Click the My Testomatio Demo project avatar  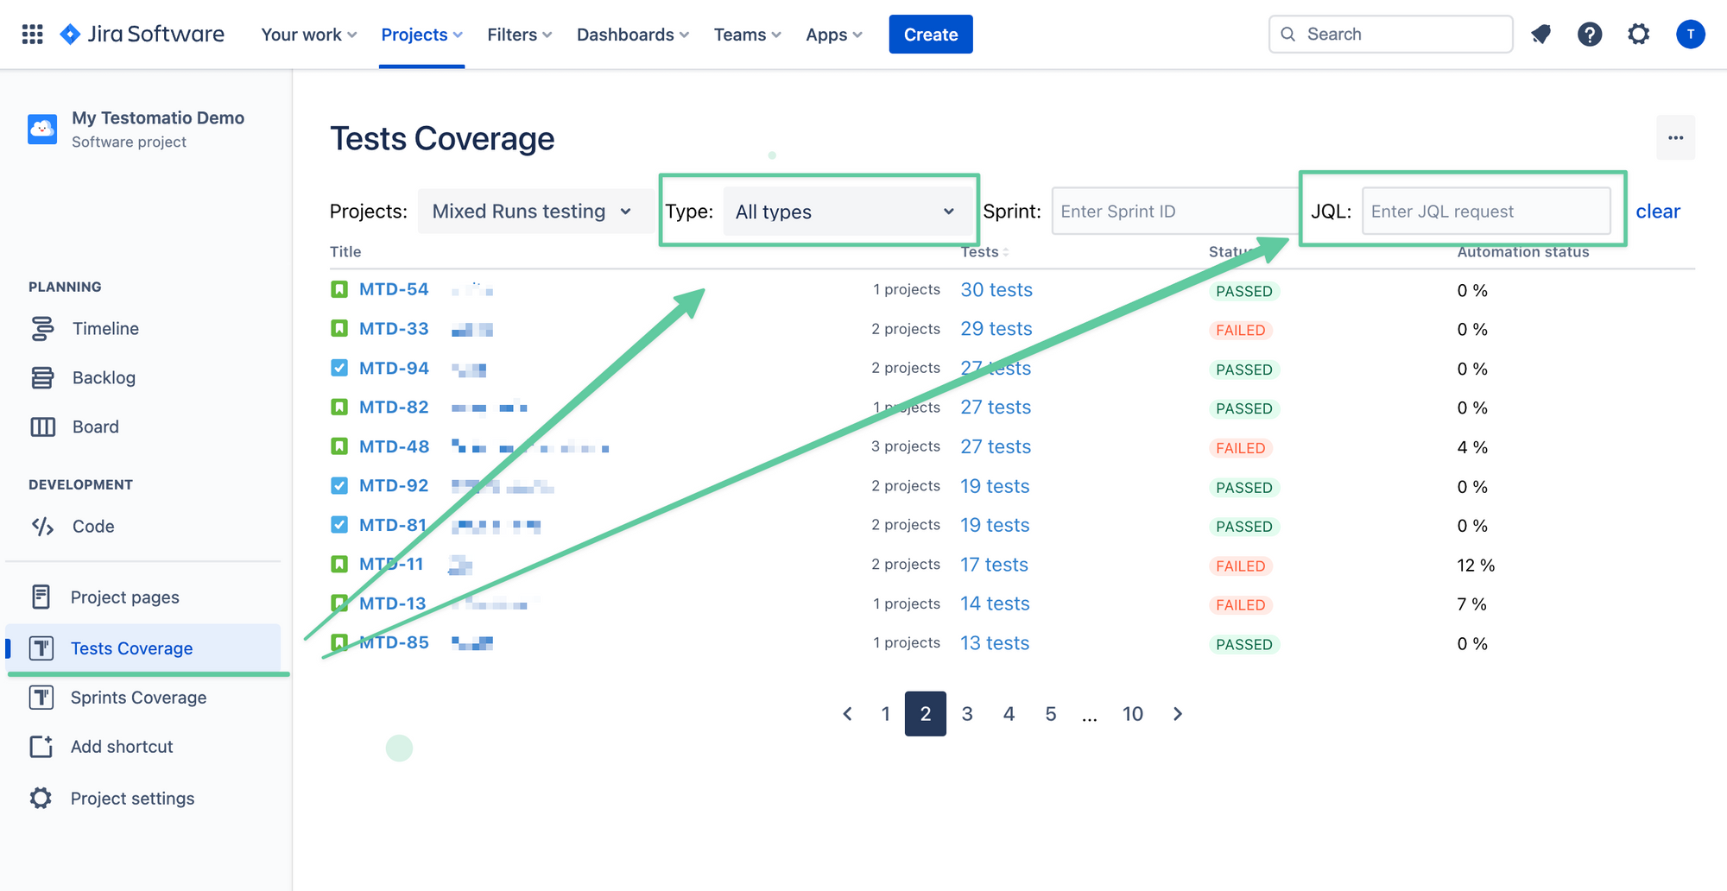(42, 129)
